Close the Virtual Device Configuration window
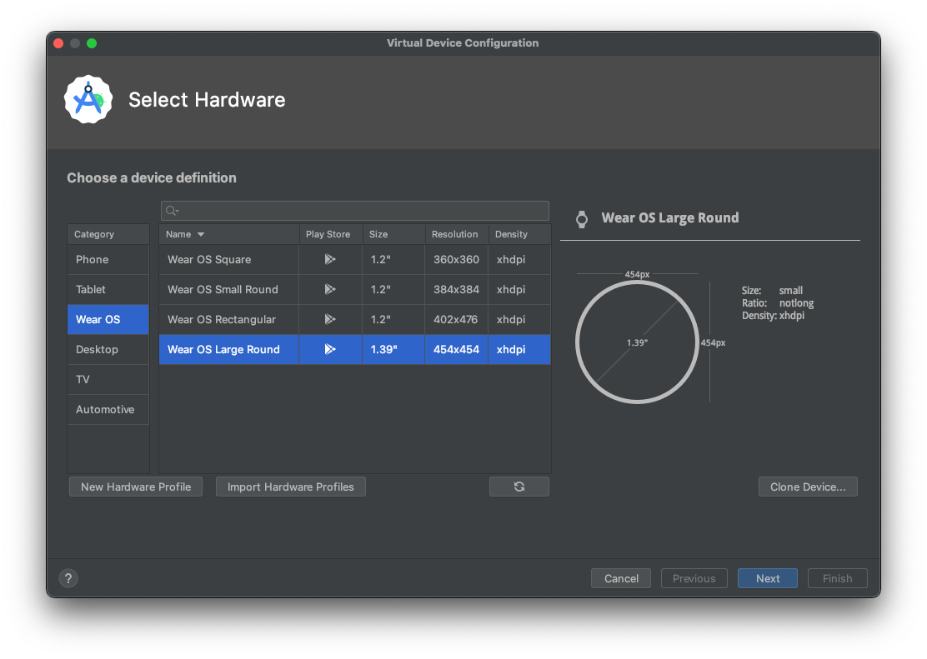 point(58,43)
